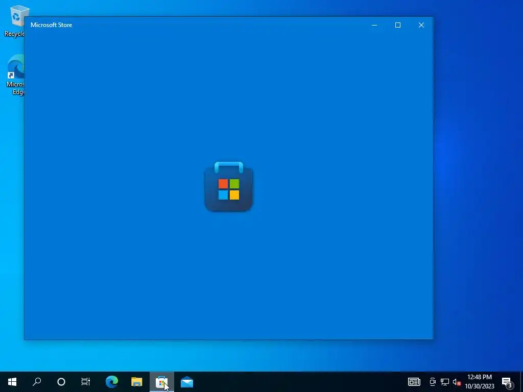This screenshot has width=523, height=392.
Task: Click the Microsoft Store title text
Action: point(52,25)
